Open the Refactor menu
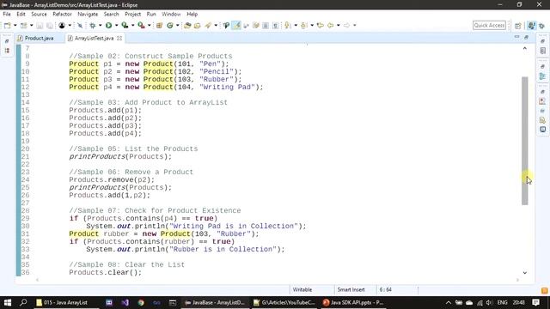 62,14
